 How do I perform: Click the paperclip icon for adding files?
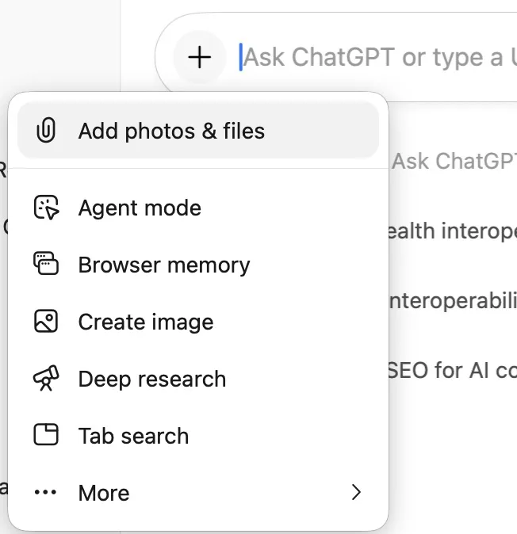pyautogui.click(x=46, y=130)
